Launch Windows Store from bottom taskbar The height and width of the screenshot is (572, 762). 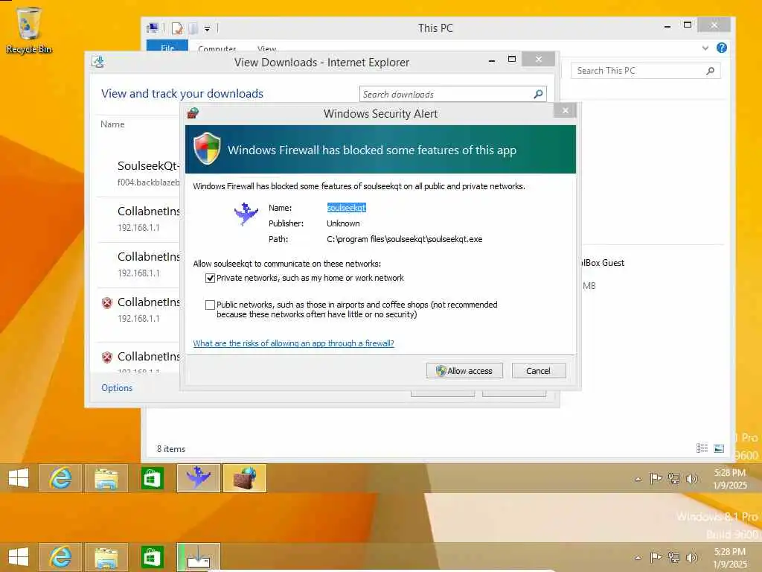pos(152,557)
